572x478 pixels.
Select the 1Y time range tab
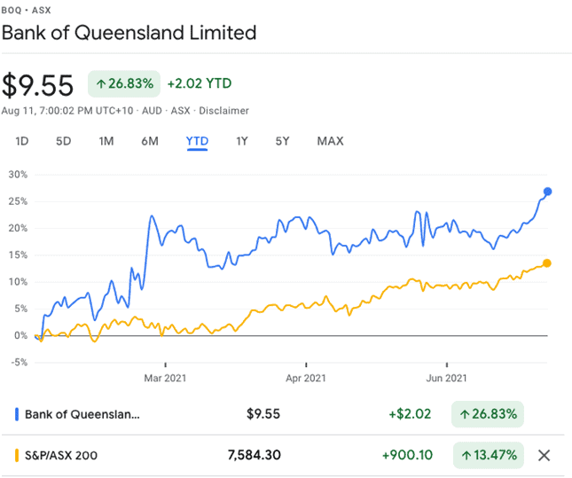(242, 141)
